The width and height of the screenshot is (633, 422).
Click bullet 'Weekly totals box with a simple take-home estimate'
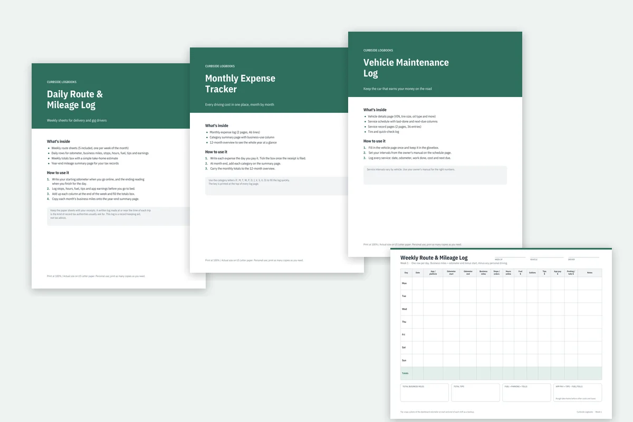tap(84, 158)
